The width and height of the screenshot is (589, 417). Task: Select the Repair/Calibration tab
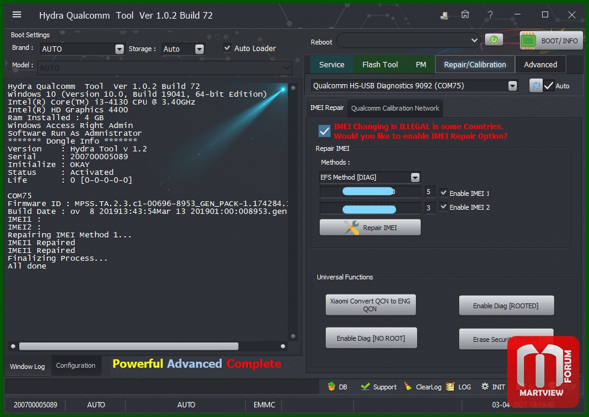coord(475,65)
